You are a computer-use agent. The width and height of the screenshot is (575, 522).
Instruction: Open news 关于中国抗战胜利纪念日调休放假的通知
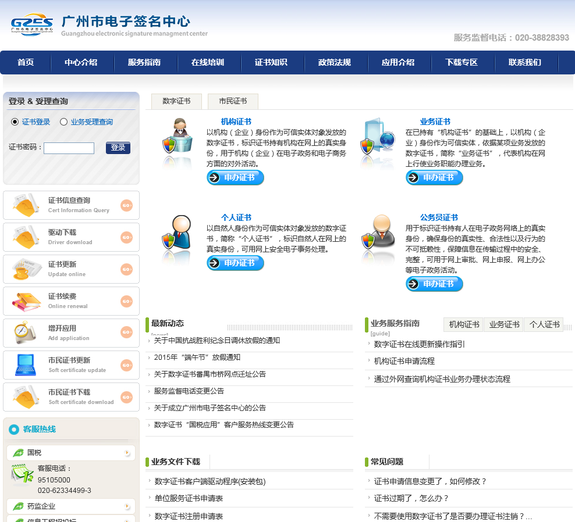pyautogui.click(x=217, y=341)
